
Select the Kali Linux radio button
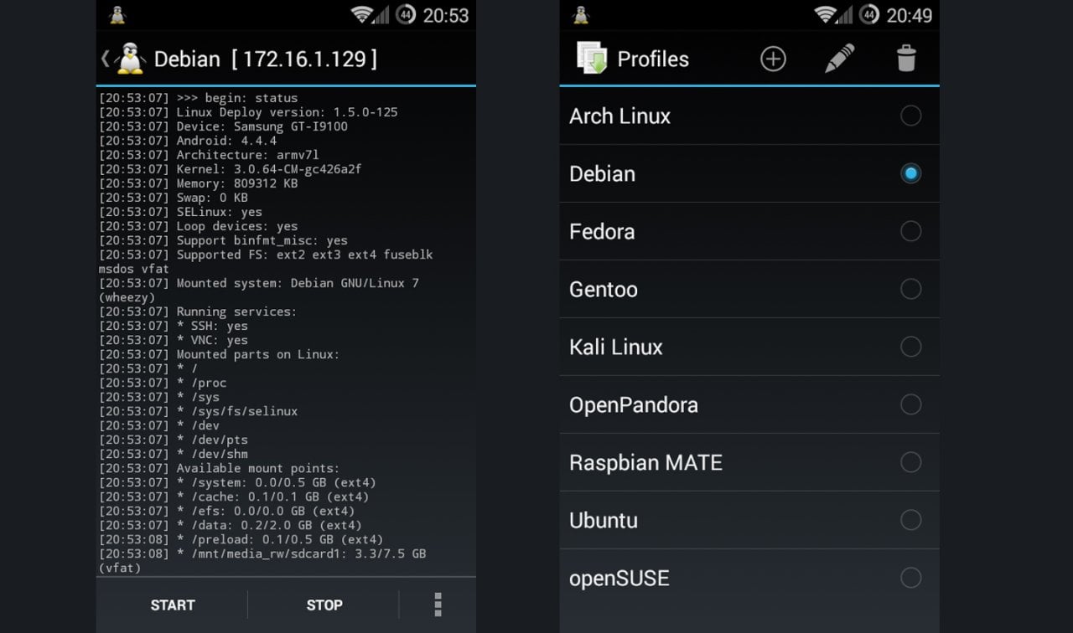[x=910, y=347]
